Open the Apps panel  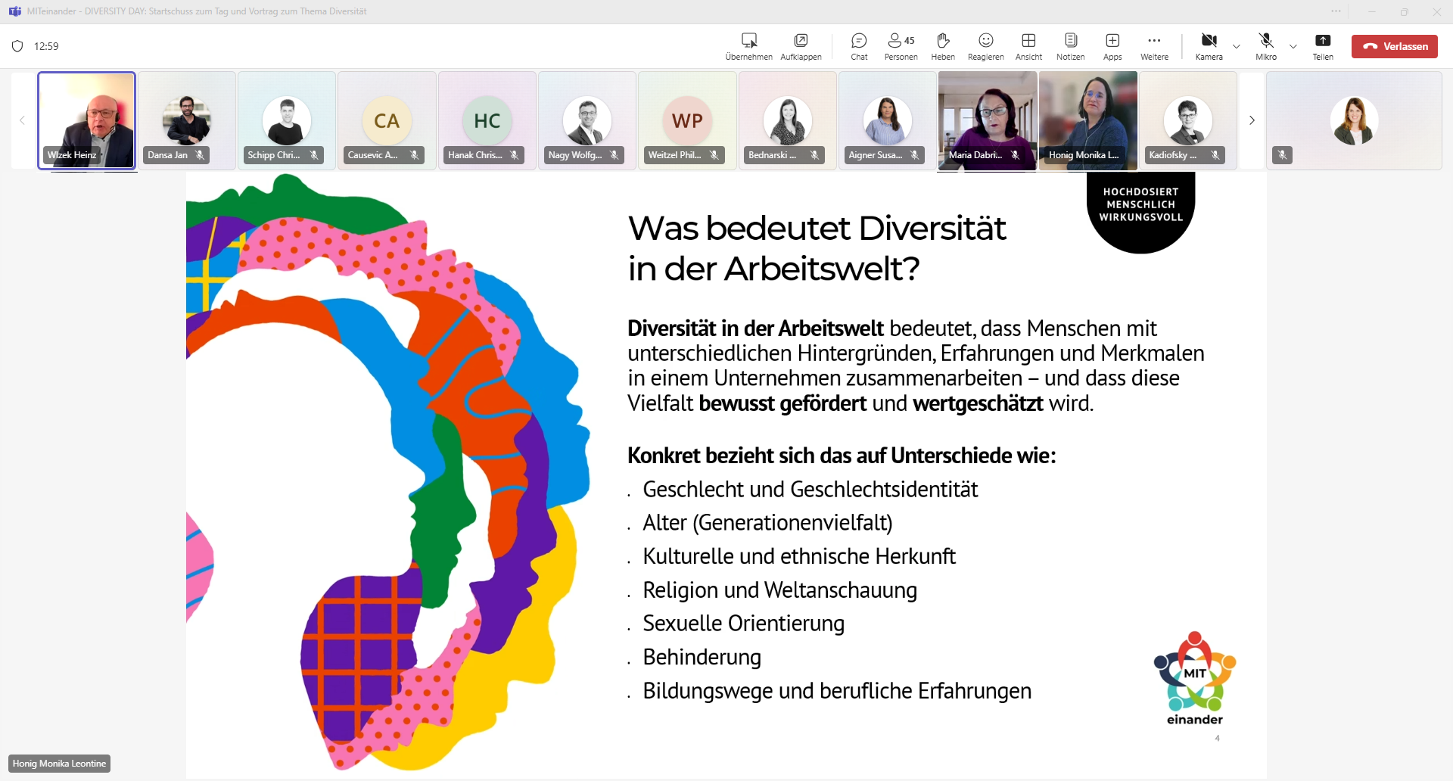1112,46
